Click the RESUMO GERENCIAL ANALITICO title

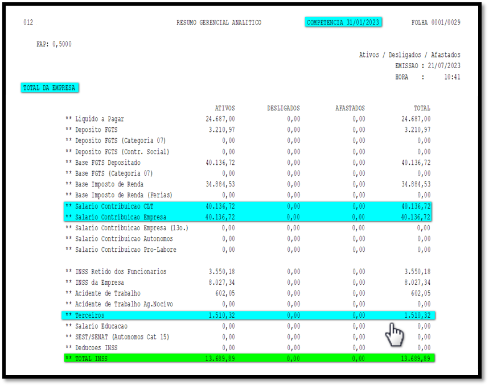tap(219, 23)
